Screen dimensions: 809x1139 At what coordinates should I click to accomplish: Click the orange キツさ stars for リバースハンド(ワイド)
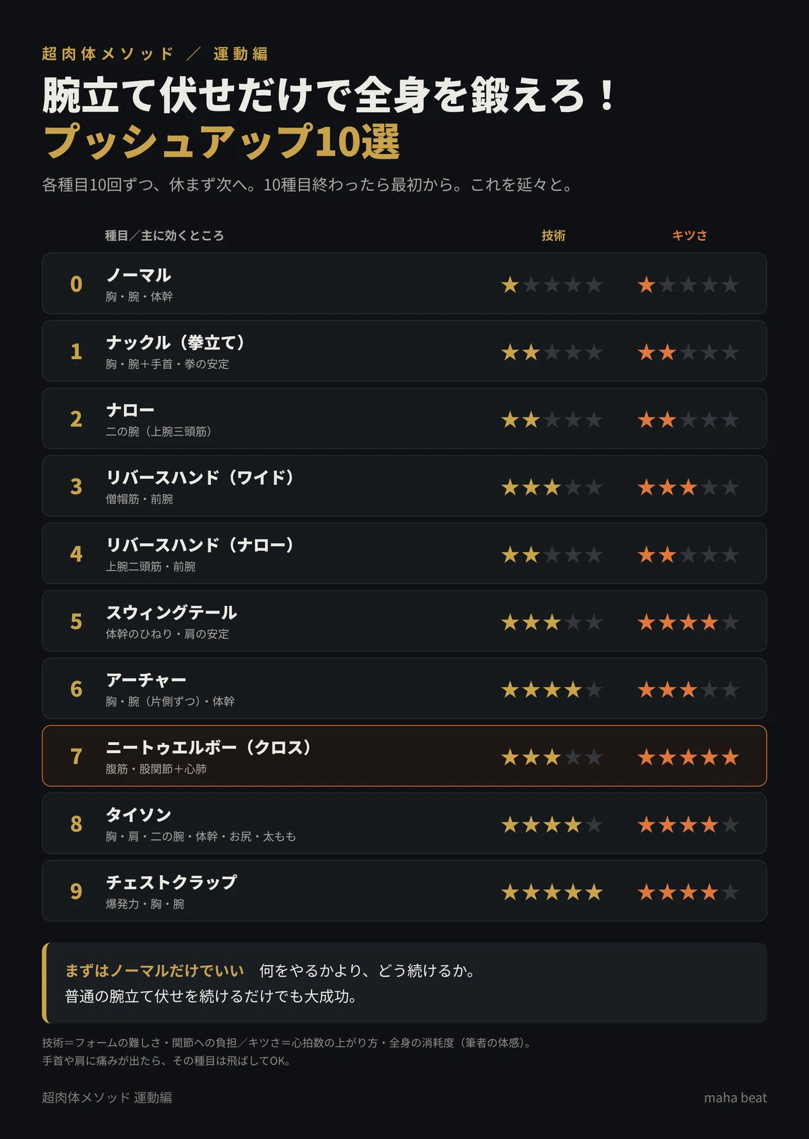coord(688,487)
